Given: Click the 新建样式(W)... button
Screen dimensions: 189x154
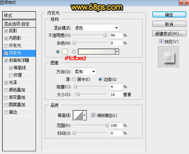Looking at the screenshot, I should click(169, 33).
